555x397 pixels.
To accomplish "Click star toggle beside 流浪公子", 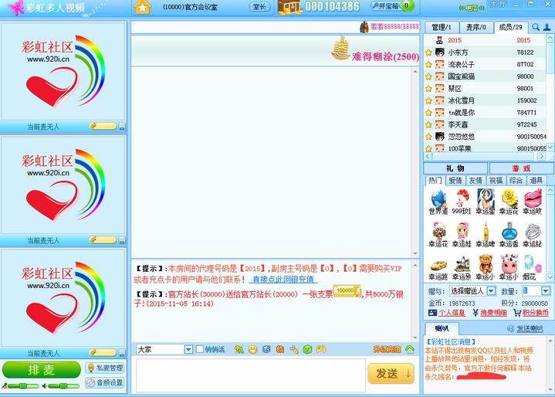I will click(428, 64).
